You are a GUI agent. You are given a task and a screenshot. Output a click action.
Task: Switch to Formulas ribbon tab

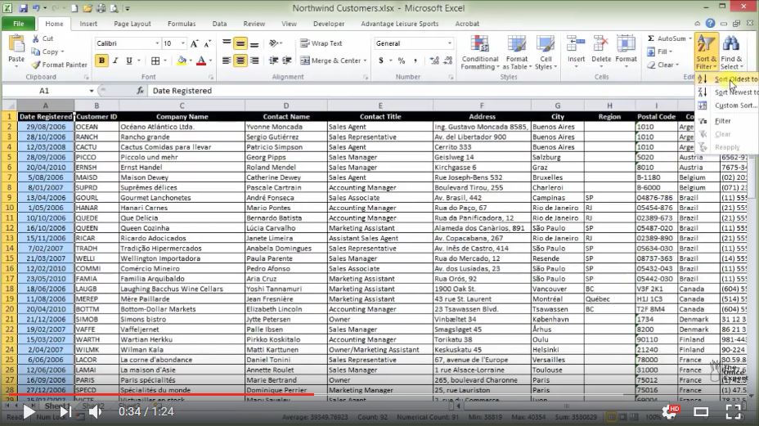click(x=182, y=24)
